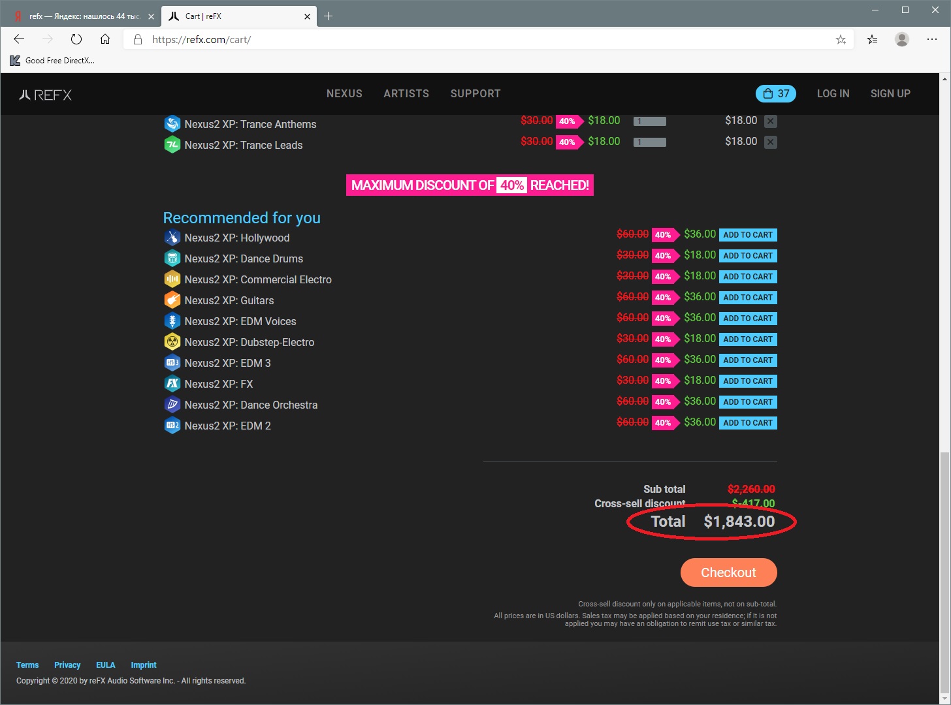951x705 pixels.
Task: Open the Terms footer link
Action: point(27,665)
